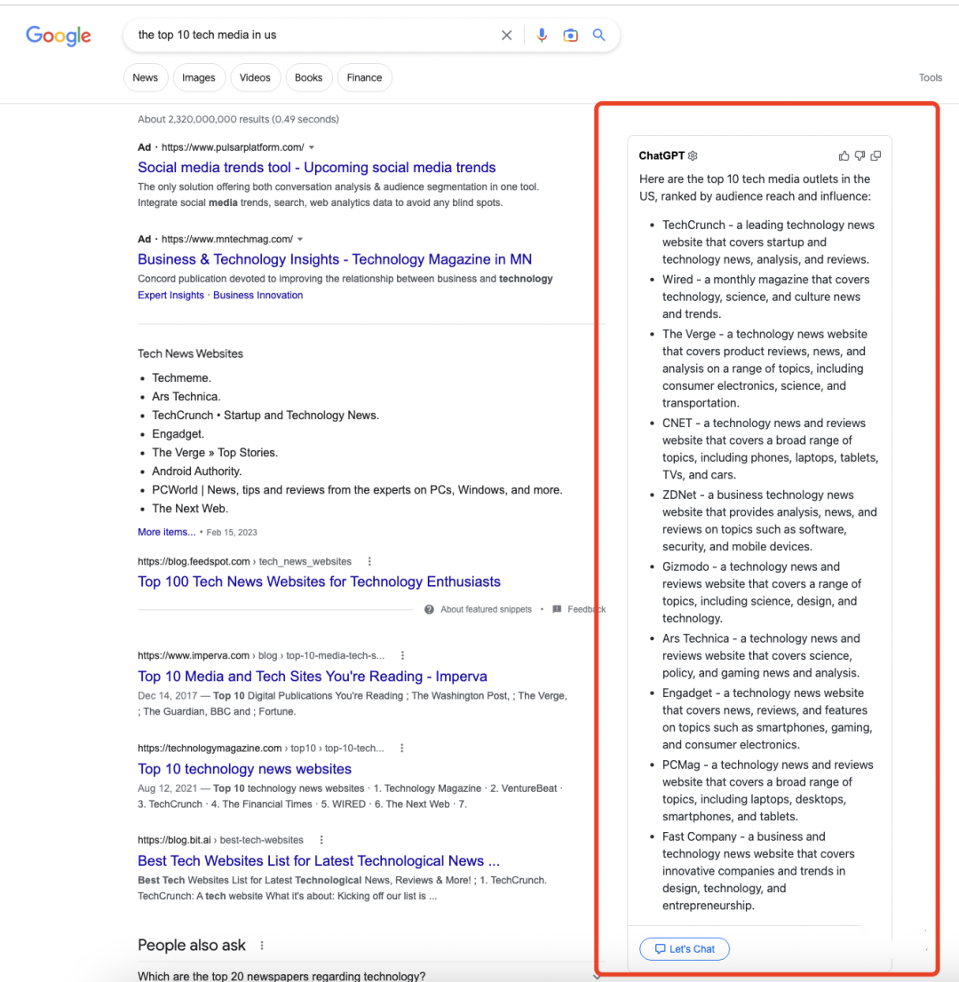Image resolution: width=959 pixels, height=982 pixels.
Task: Select Android Authority in the snippet list
Action: tap(197, 471)
